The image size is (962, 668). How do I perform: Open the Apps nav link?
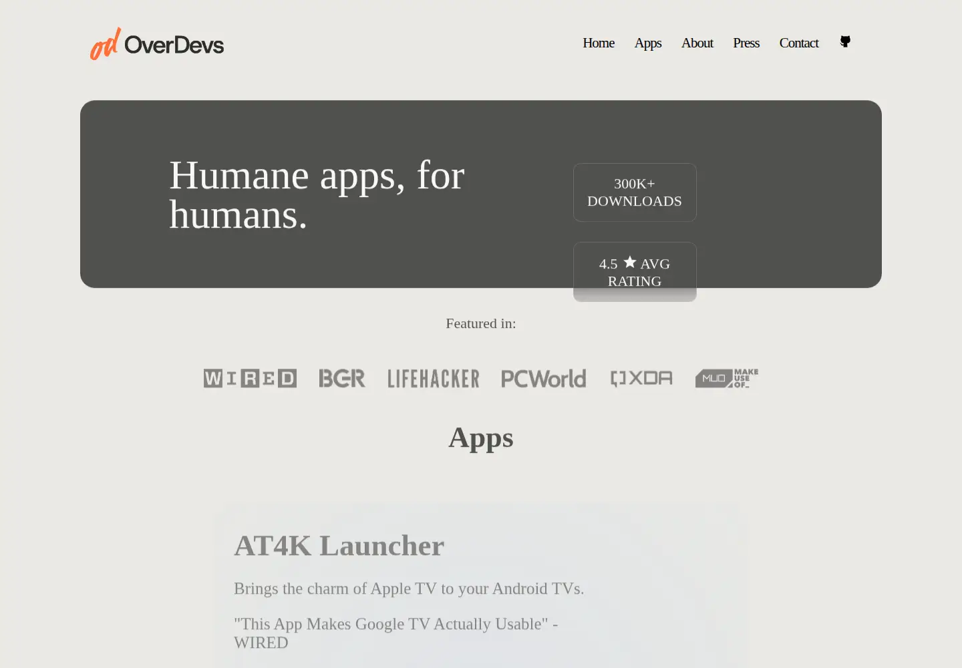pyautogui.click(x=648, y=43)
